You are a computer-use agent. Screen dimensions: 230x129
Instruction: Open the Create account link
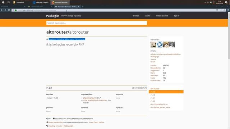tap(162, 16)
